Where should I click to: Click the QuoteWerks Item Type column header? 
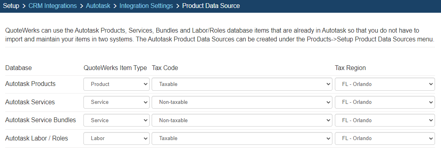(115, 68)
